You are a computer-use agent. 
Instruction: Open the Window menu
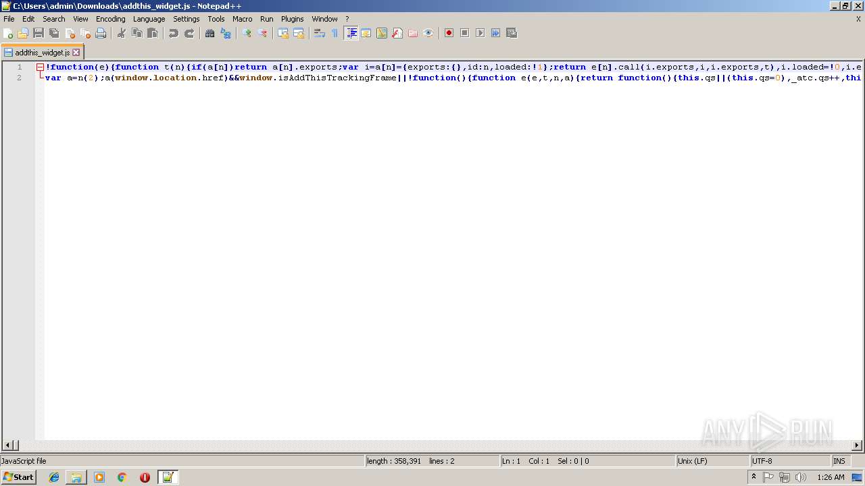(x=325, y=19)
